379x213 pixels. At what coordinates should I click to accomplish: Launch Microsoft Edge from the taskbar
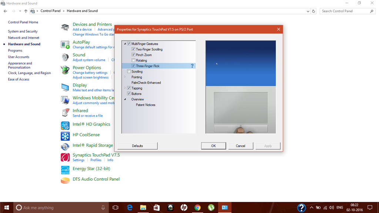pyautogui.click(x=130, y=207)
